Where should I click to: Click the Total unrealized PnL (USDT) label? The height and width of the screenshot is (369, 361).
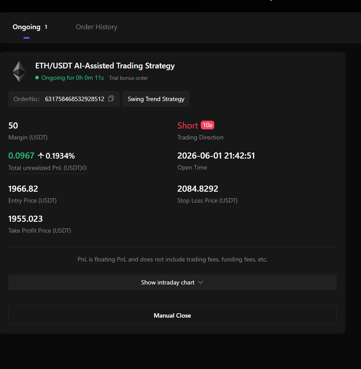point(45,168)
